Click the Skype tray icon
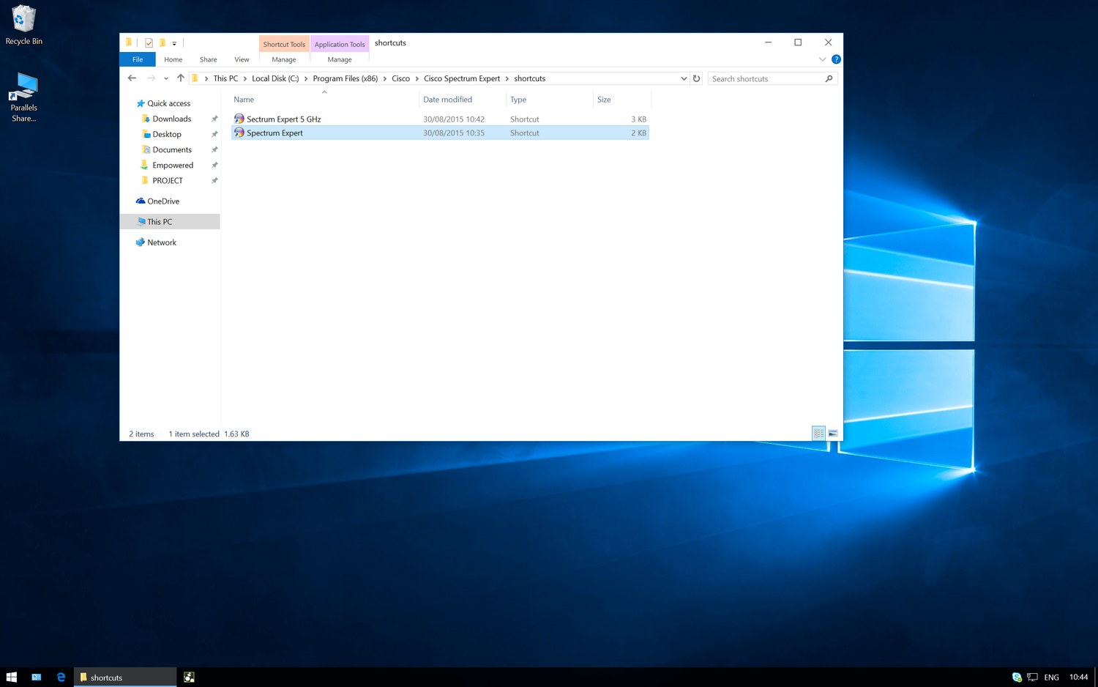The width and height of the screenshot is (1098, 687). point(1017,677)
